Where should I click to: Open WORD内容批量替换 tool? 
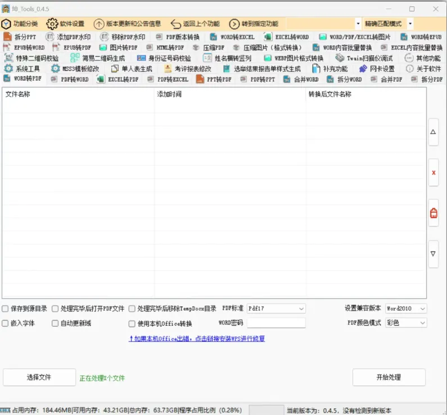(342, 47)
